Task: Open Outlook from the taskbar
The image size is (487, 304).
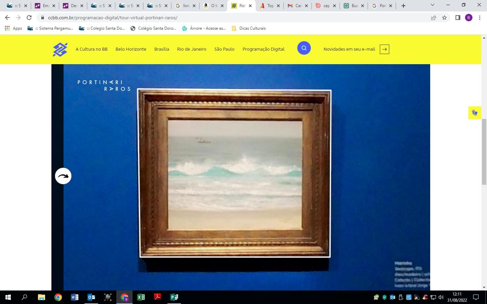Action: pyautogui.click(x=91, y=297)
